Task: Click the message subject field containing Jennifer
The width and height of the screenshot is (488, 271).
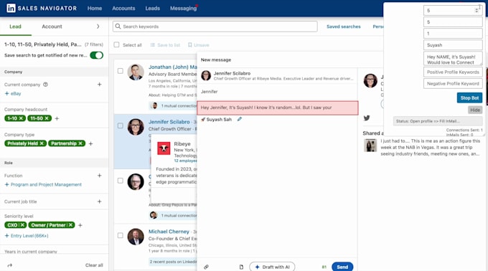Action: tap(277, 92)
